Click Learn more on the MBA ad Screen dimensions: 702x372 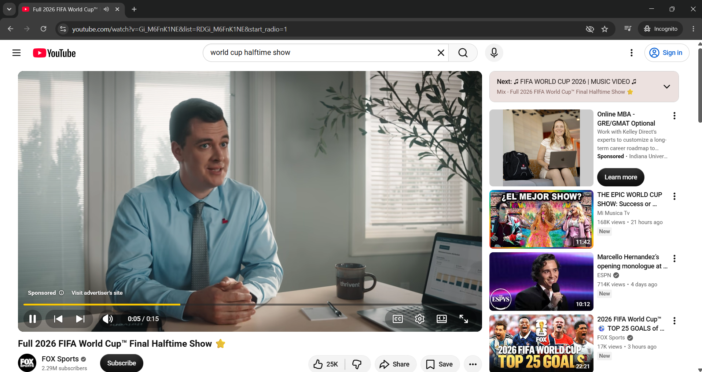coord(621,177)
